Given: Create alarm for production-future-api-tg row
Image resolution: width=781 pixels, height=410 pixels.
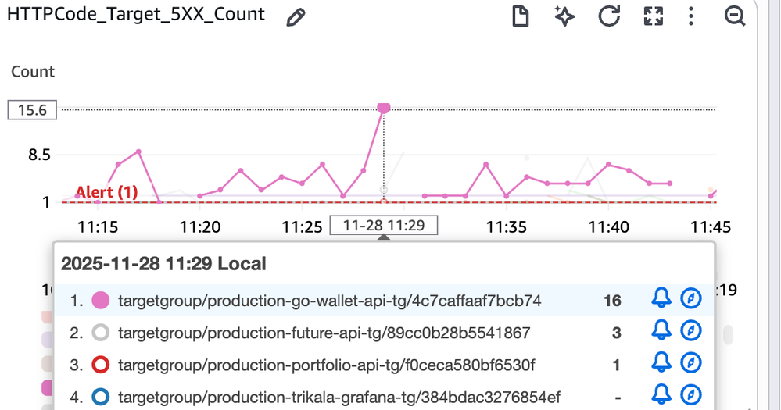Looking at the screenshot, I should point(661,330).
